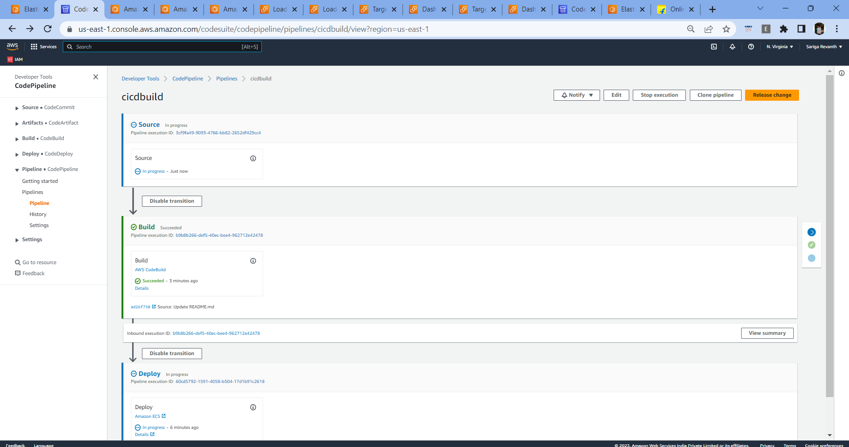849x447 pixels.
Task: Open external link icon beside Amazon ECS
Action: tap(164, 416)
